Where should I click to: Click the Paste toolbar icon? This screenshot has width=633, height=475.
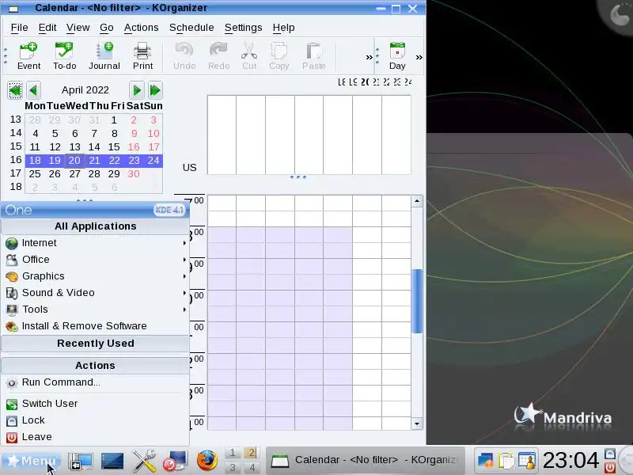click(313, 56)
